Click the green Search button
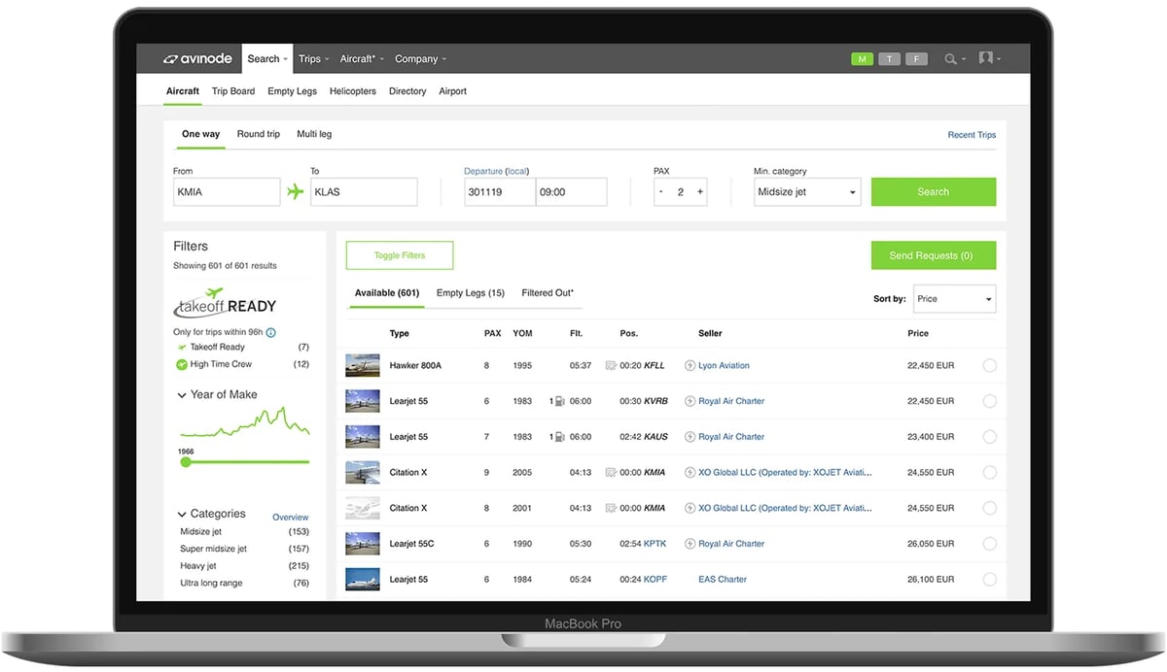This screenshot has height=672, width=1167. click(933, 192)
